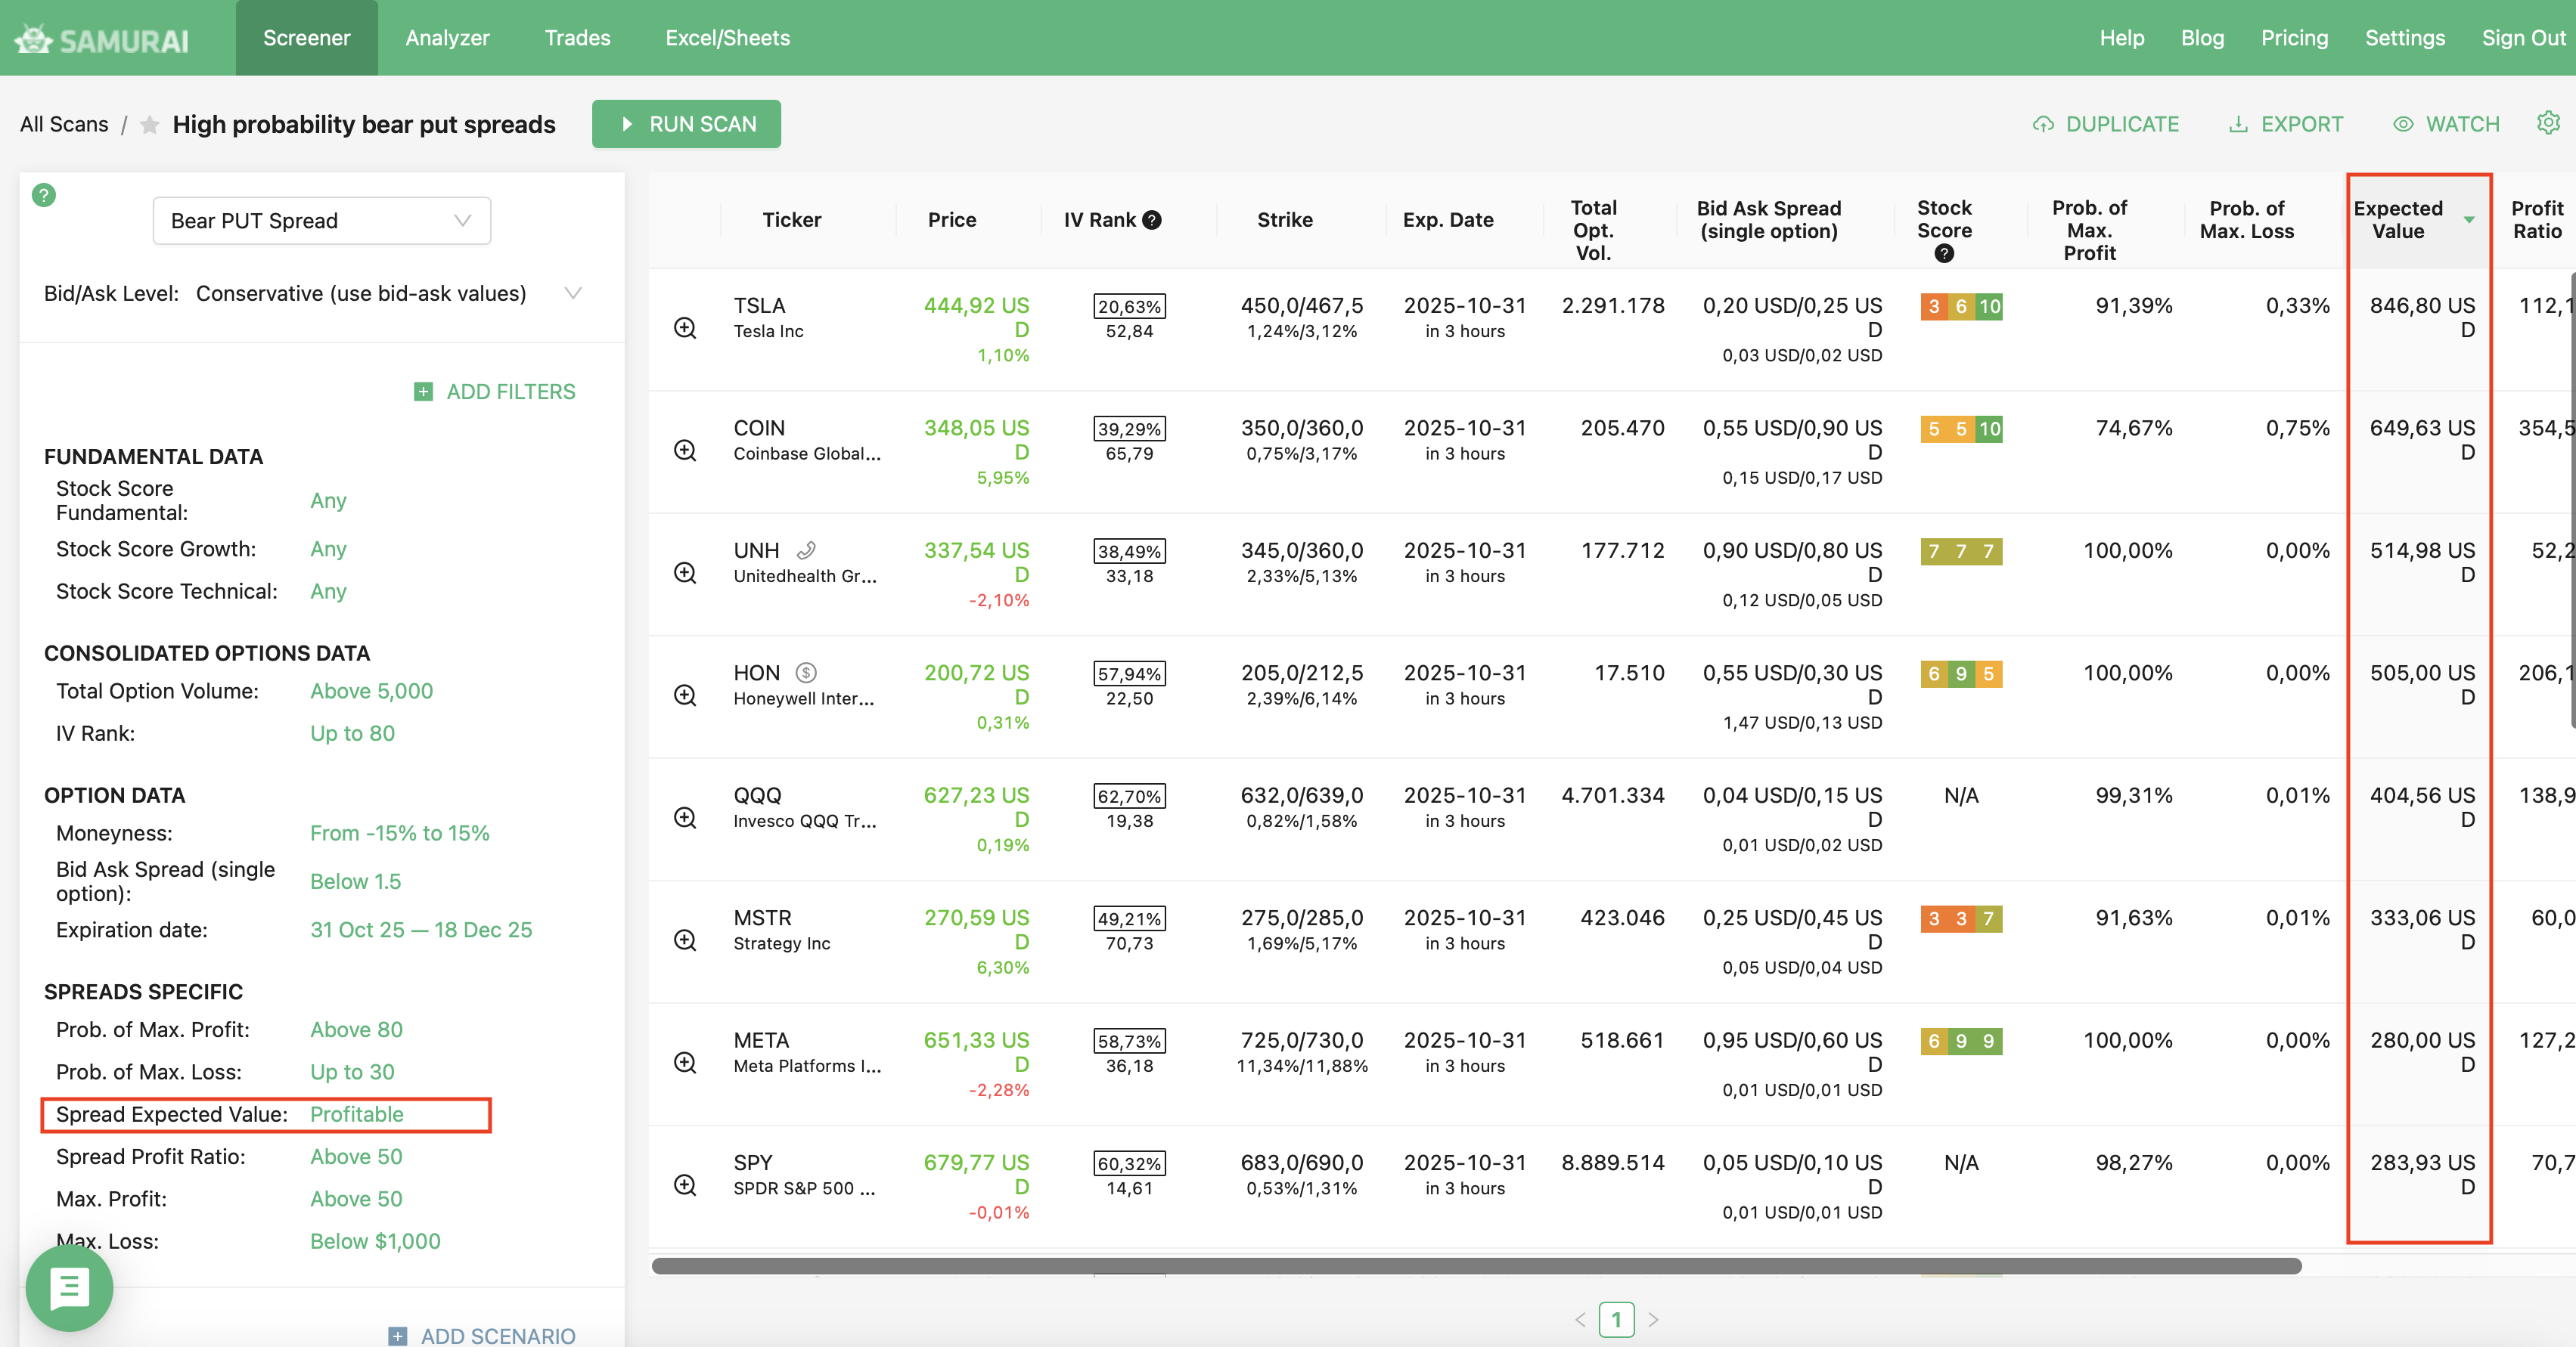Open the chat widget icon
Image resolution: width=2576 pixels, height=1347 pixels.
(x=69, y=1287)
